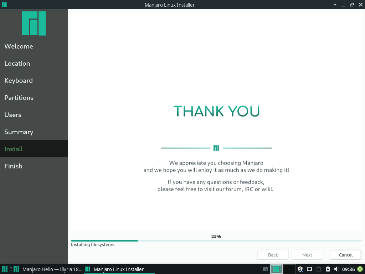Click the Manjaro Linux Installer title text

tap(170, 5)
